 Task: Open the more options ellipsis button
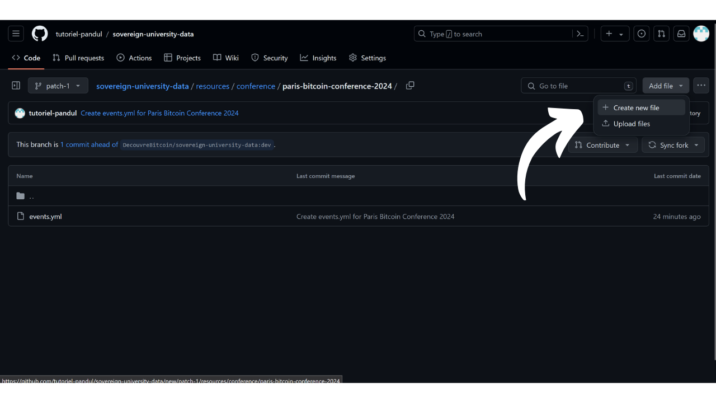(701, 86)
